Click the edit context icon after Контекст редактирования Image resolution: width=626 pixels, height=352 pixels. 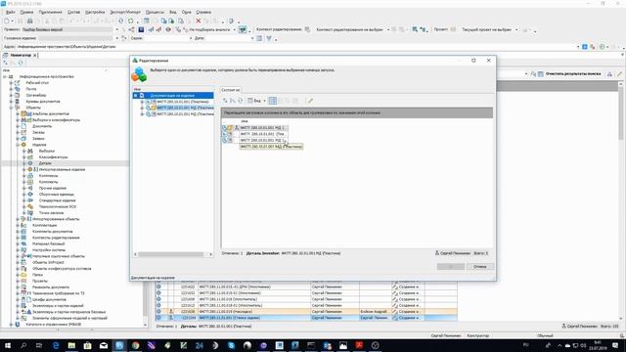click(307, 29)
